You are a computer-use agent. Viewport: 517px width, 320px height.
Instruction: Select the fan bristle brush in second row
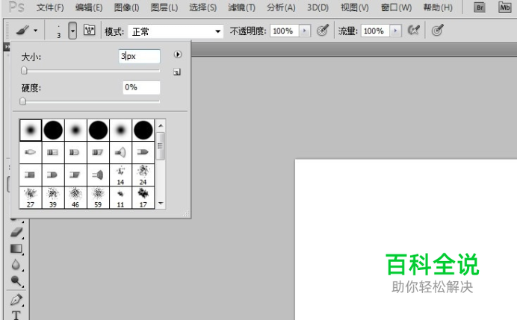click(x=121, y=152)
